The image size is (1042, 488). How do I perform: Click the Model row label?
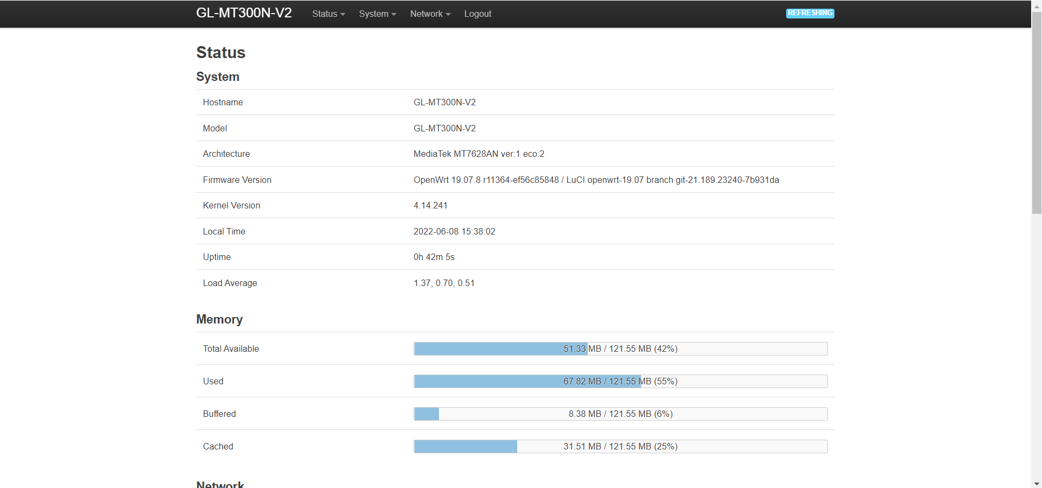215,128
